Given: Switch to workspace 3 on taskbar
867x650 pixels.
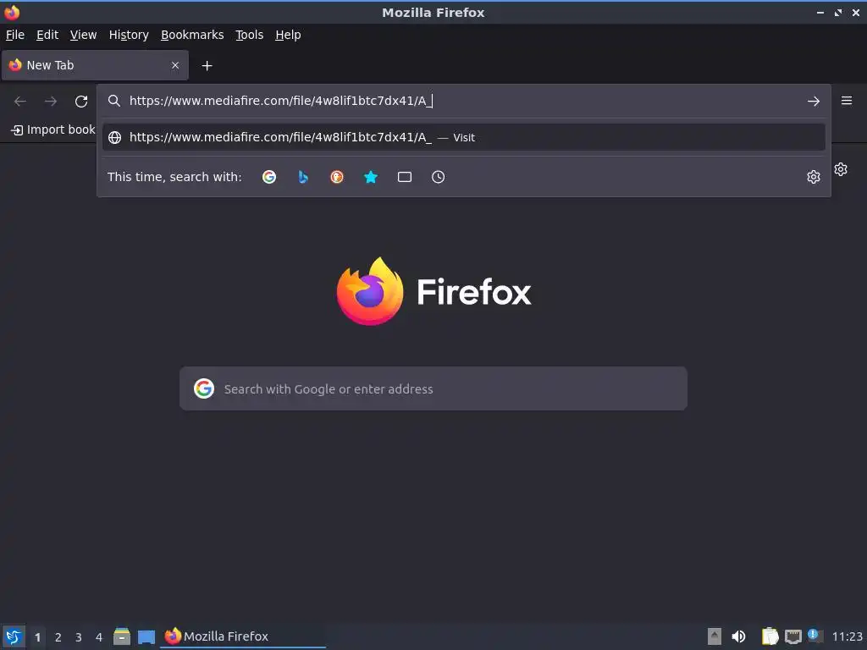Looking at the screenshot, I should (x=79, y=637).
